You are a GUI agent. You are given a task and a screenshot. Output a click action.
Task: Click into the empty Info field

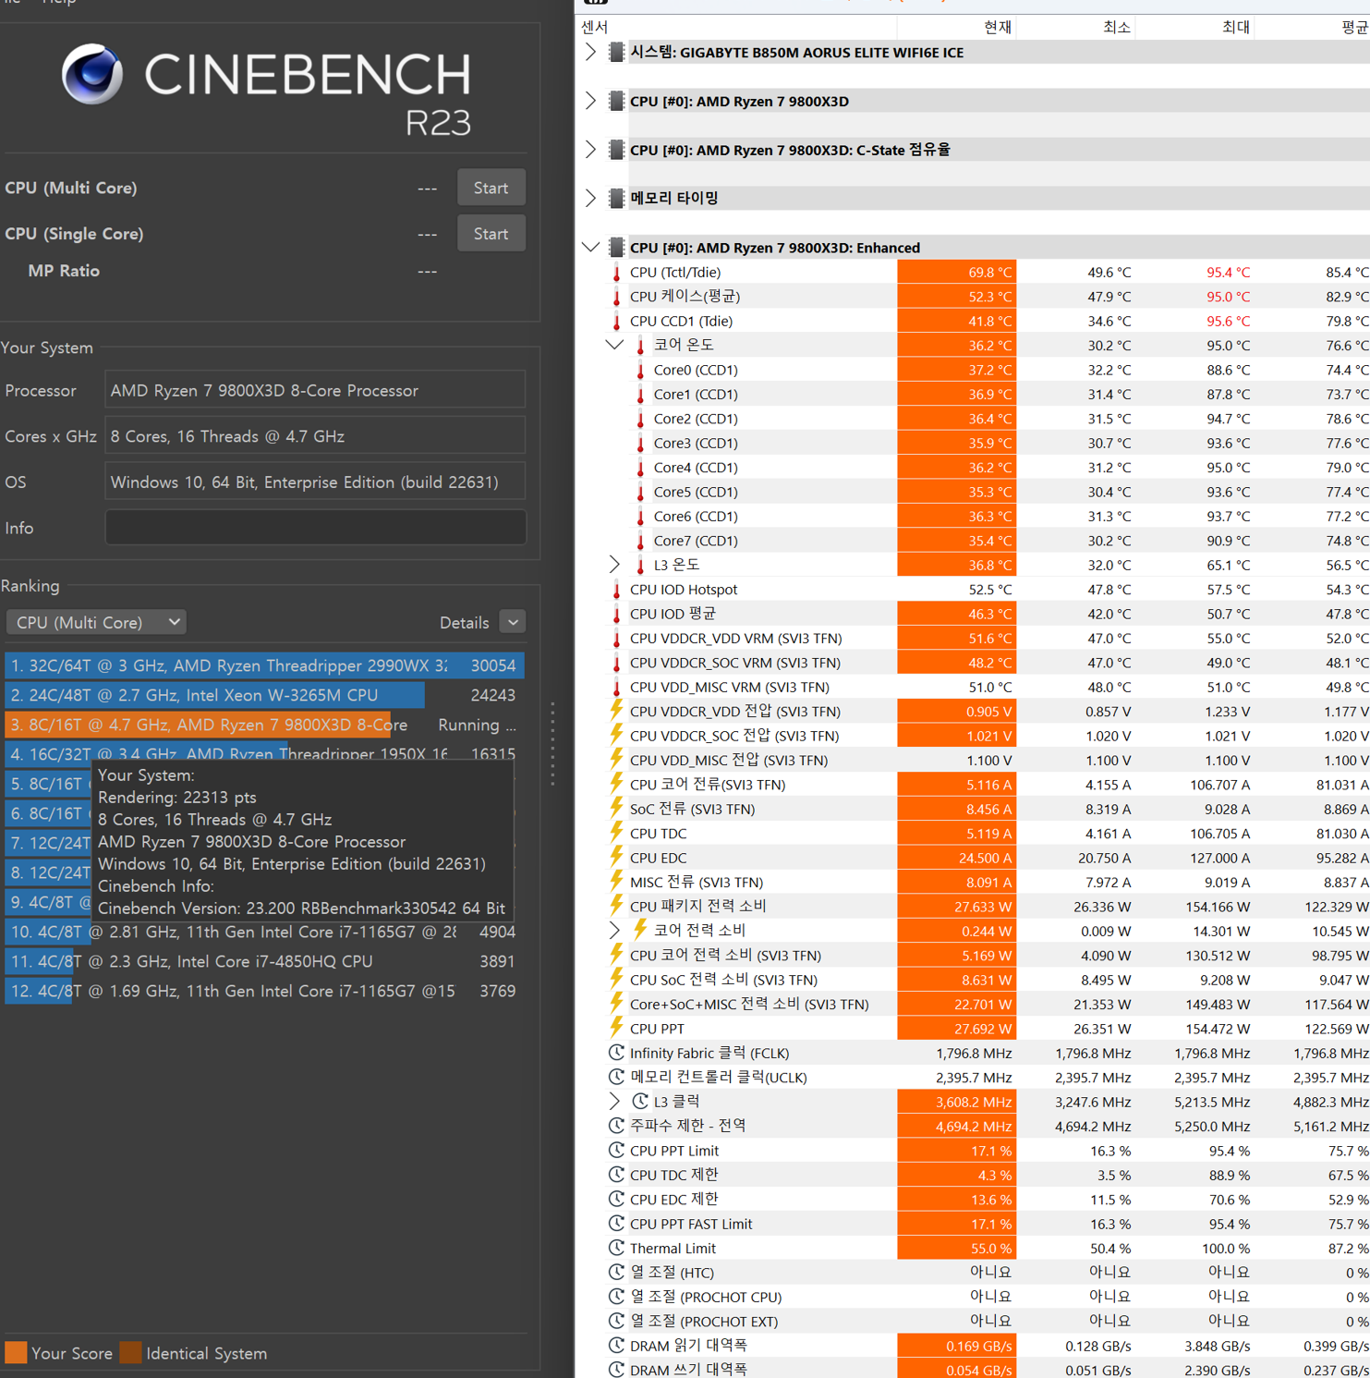(315, 528)
